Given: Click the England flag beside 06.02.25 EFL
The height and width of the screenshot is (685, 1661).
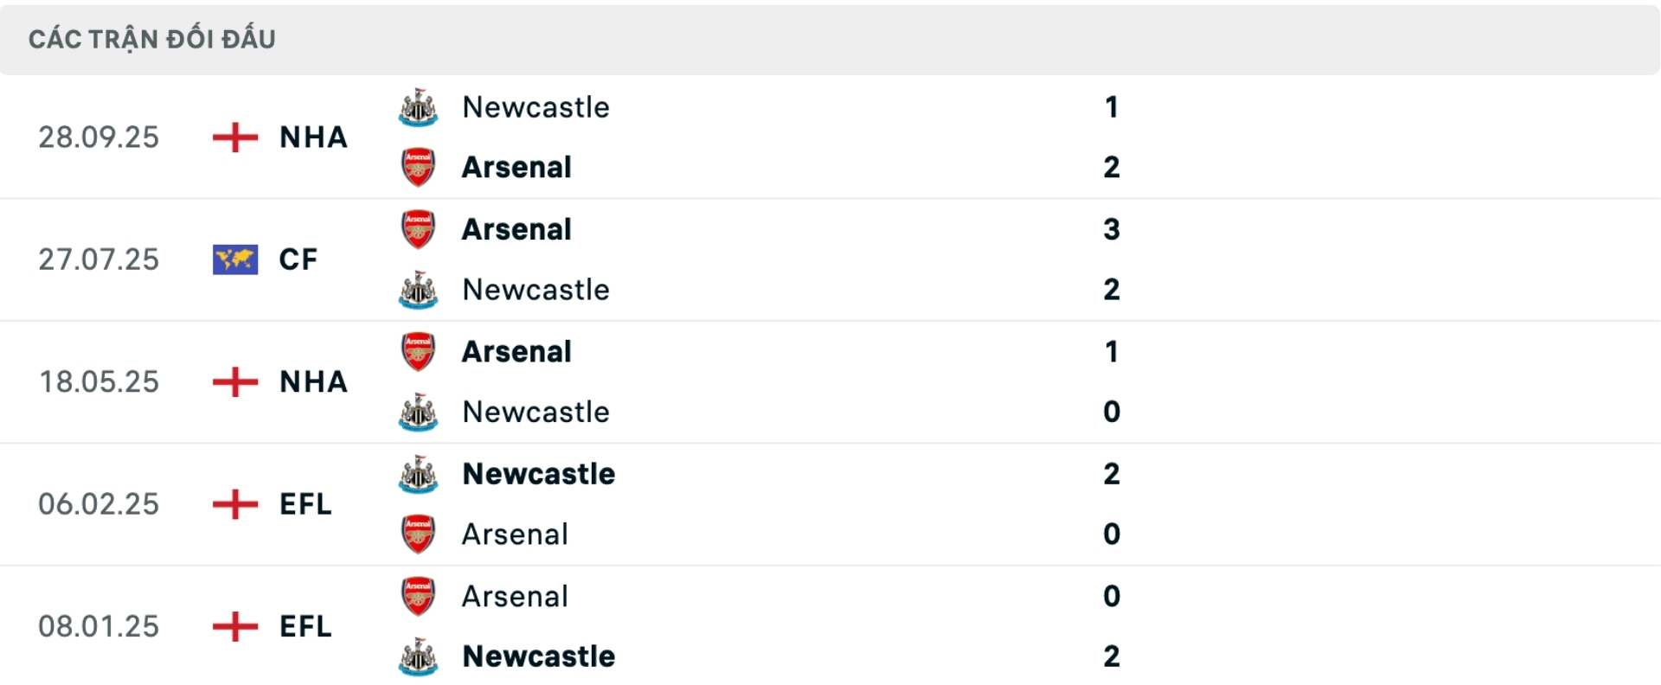Looking at the screenshot, I should pyautogui.click(x=234, y=504).
